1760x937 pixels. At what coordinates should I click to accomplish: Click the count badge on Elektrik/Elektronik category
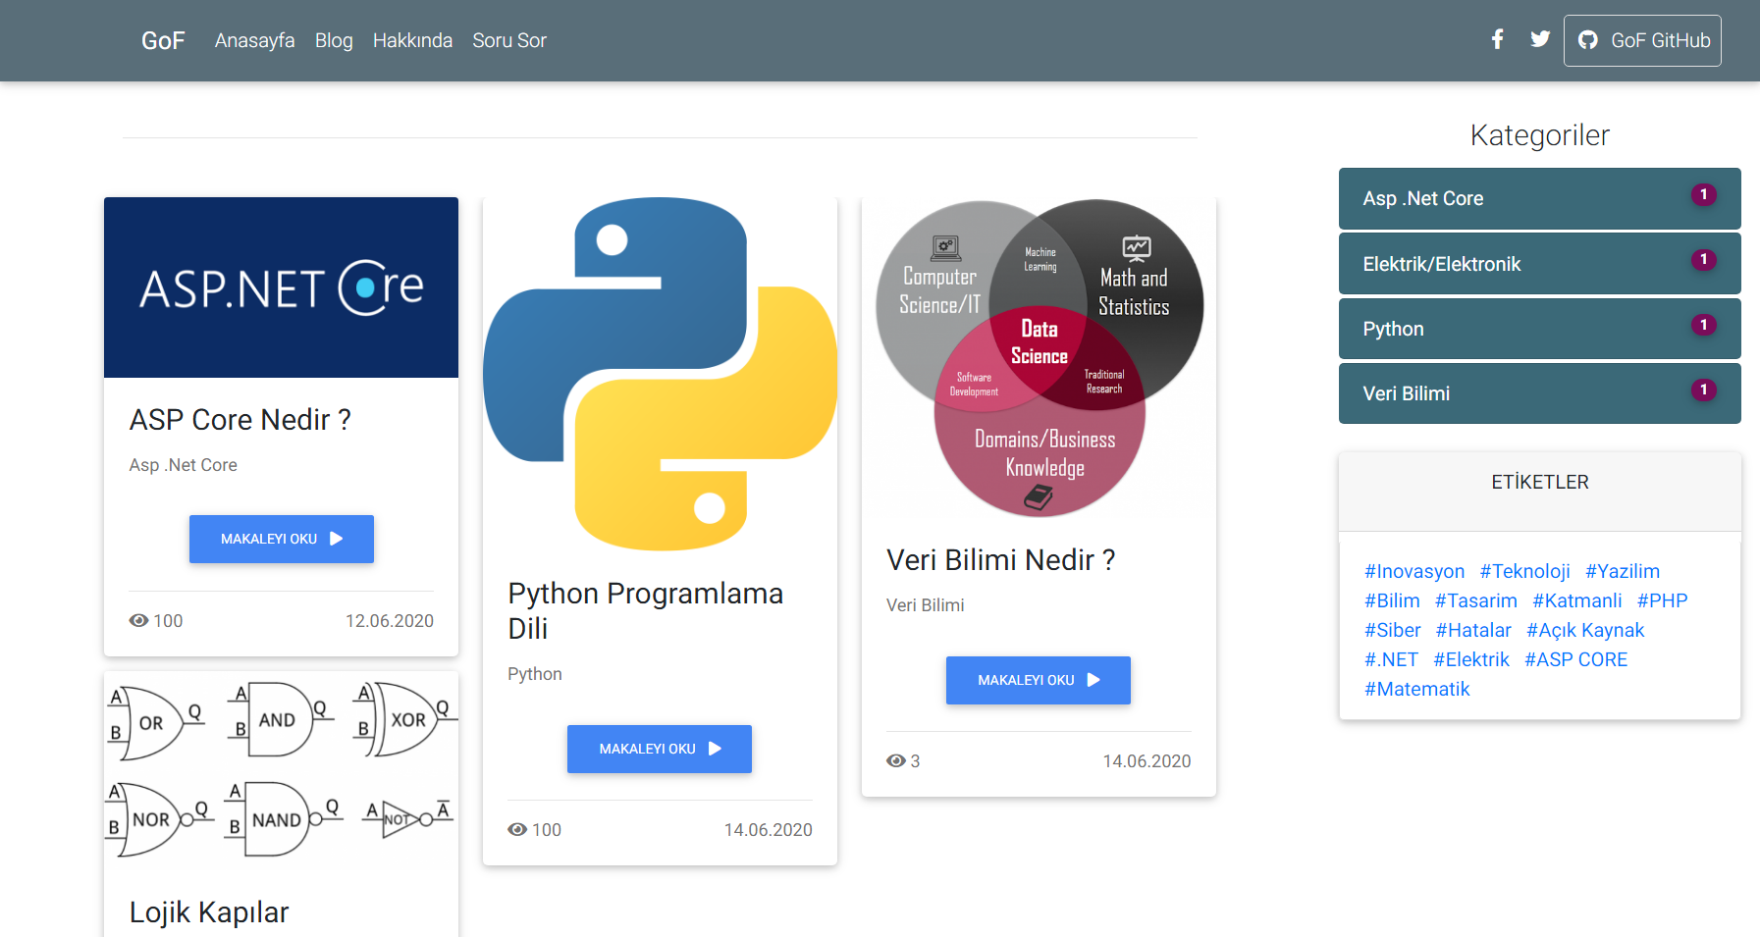click(1704, 259)
